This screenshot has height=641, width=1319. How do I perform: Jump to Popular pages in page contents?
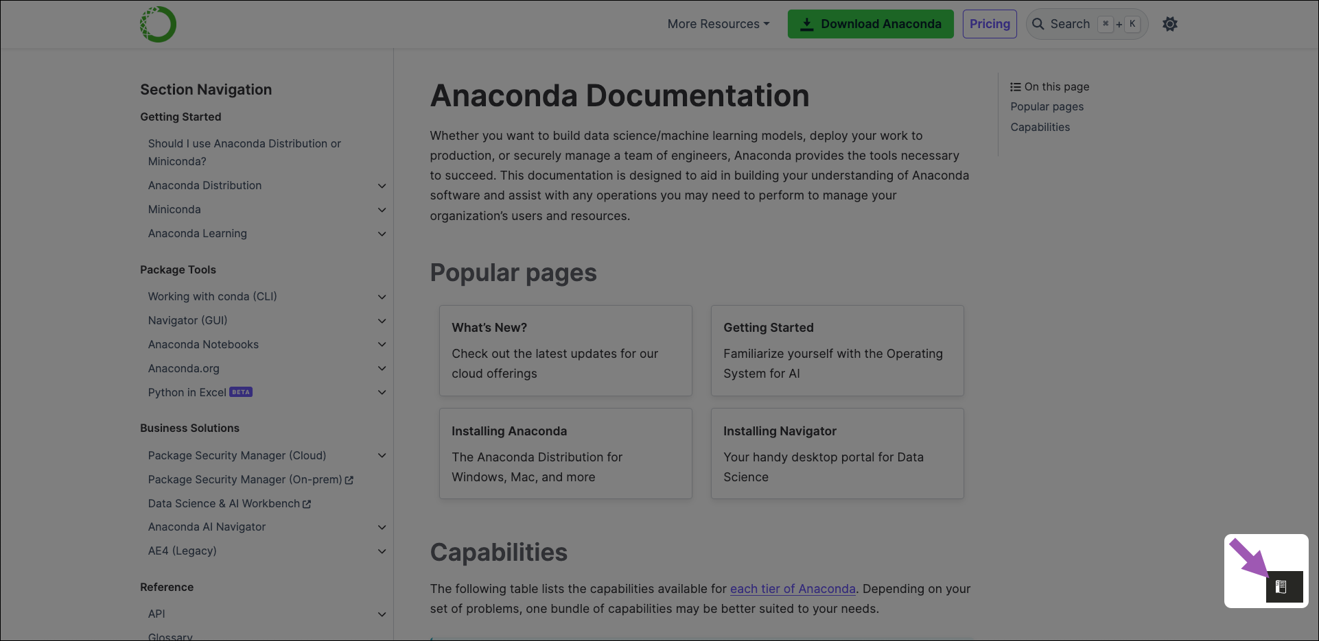(1047, 106)
